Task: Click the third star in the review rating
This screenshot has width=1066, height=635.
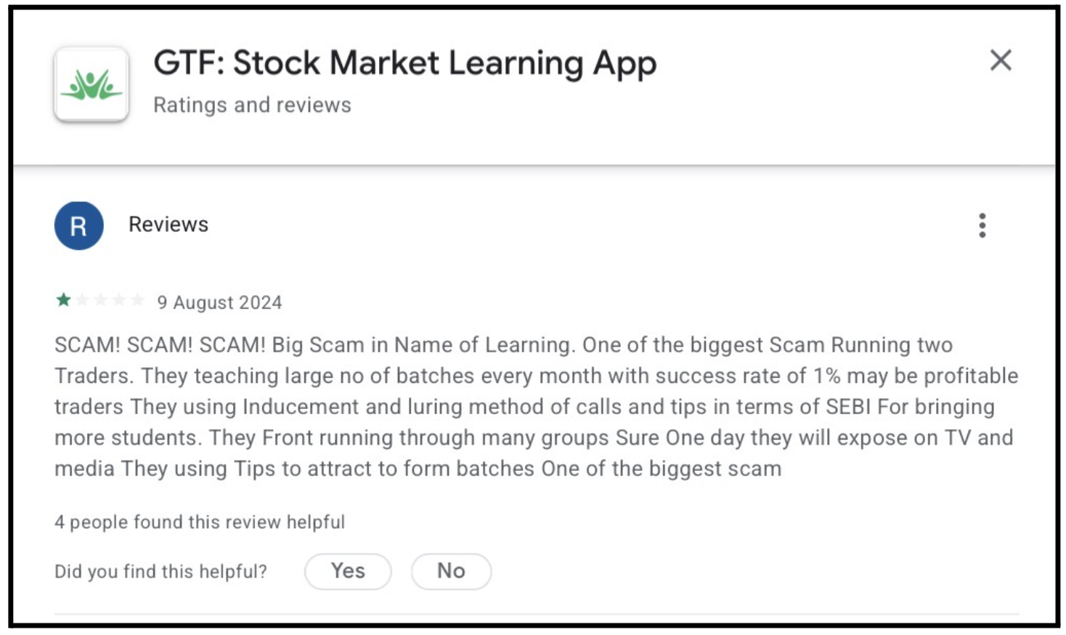Action: point(101,299)
